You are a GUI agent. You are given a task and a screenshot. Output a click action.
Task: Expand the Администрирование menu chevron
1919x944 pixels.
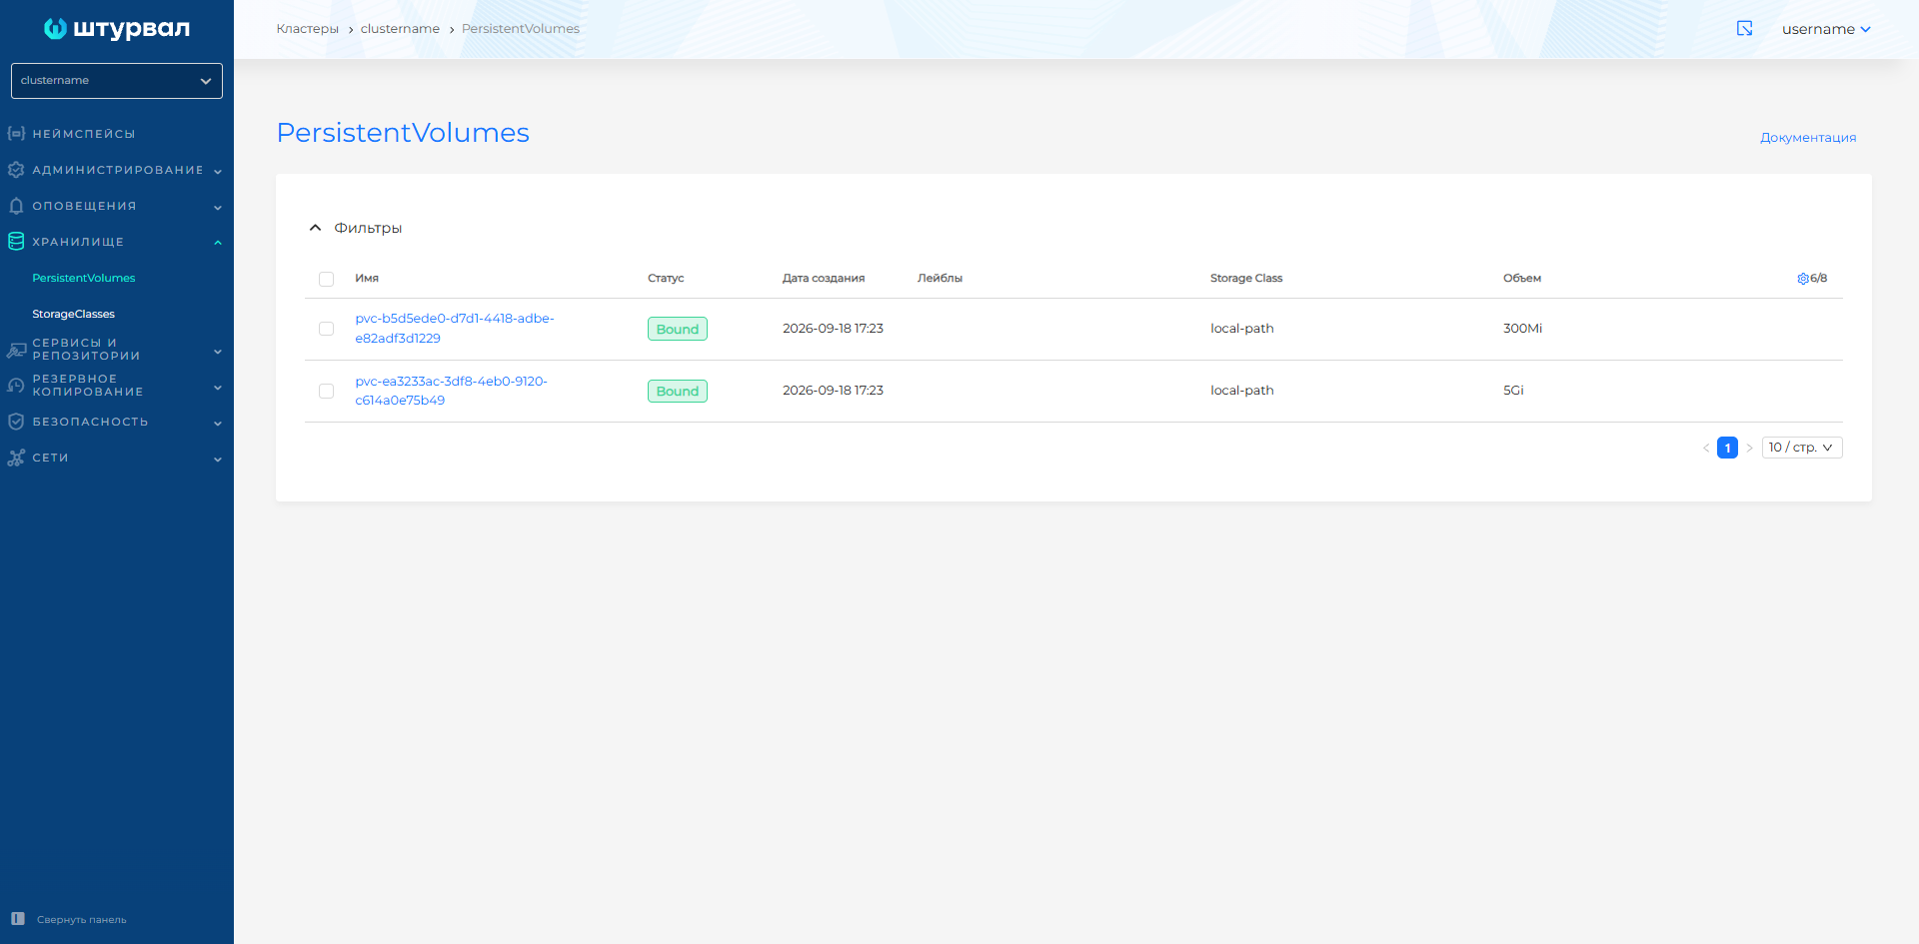(x=217, y=171)
